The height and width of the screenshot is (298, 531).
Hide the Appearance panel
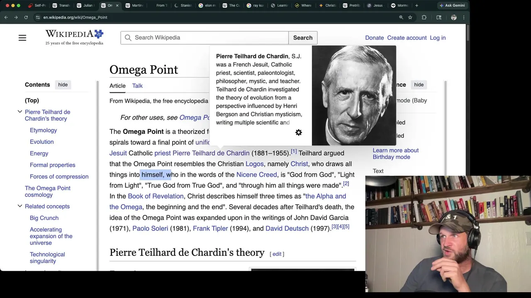click(x=419, y=84)
